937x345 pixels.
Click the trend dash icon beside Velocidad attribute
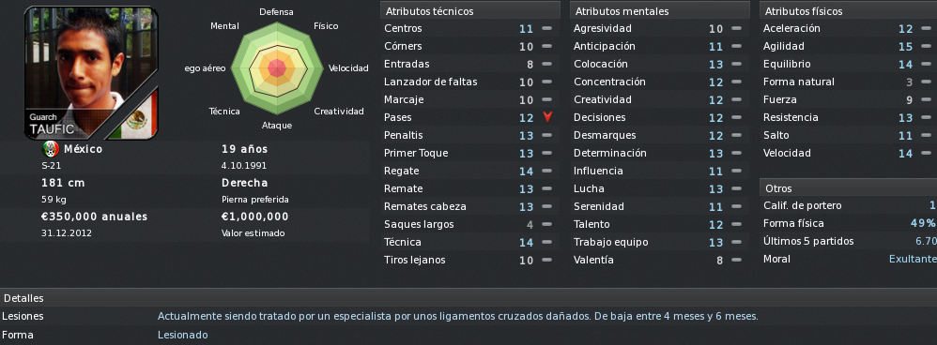[926, 154]
